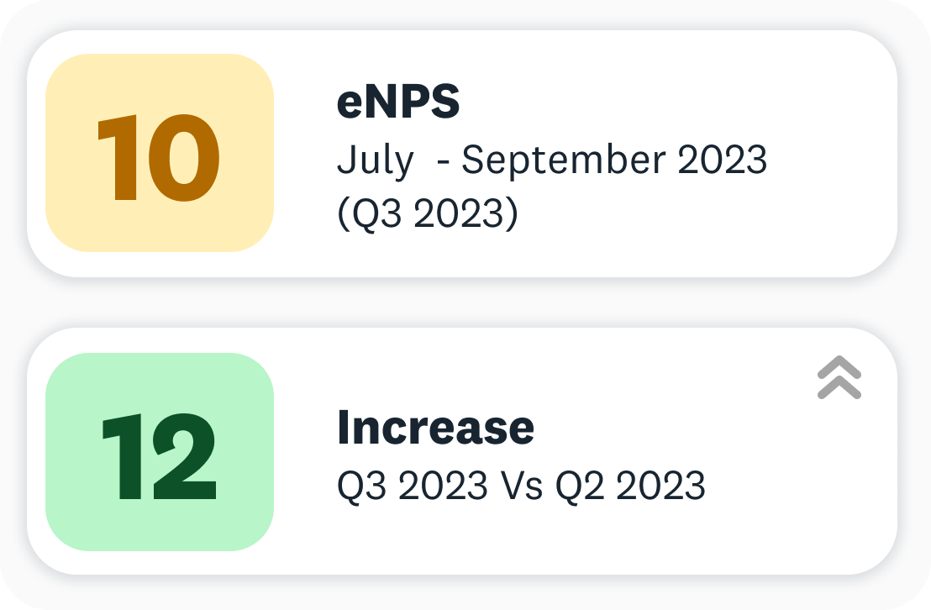This screenshot has height=610, width=931.
Task: Click the gray gap between the two cards
Action: point(462,302)
